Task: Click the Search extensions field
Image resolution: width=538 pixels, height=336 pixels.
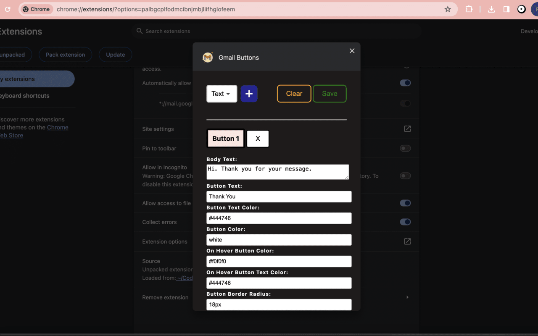Action: pos(277,31)
